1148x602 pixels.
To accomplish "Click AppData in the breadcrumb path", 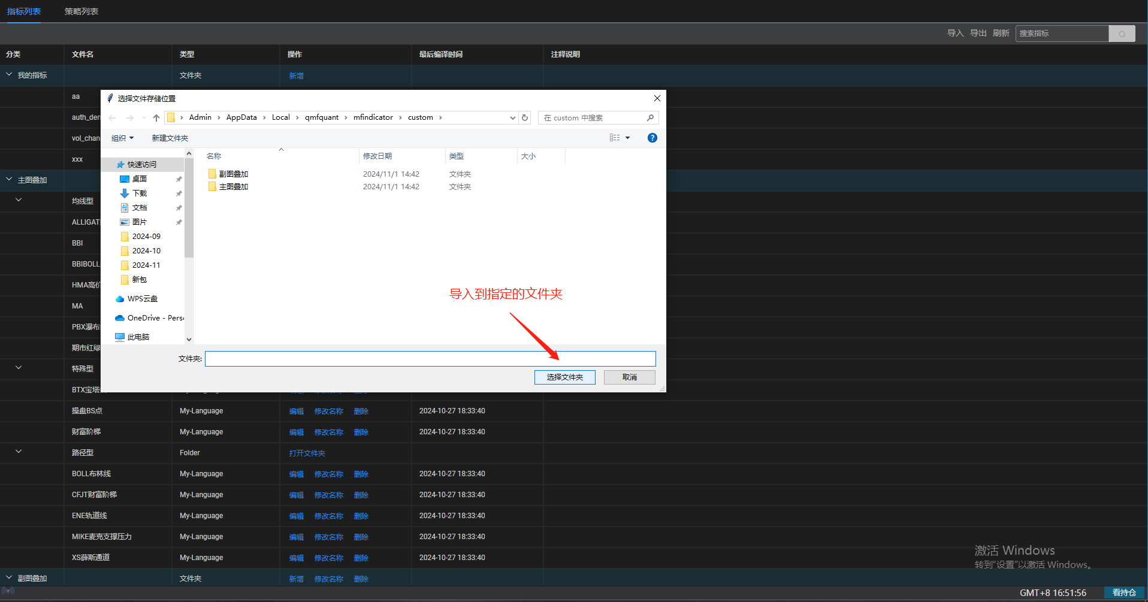I will point(241,117).
